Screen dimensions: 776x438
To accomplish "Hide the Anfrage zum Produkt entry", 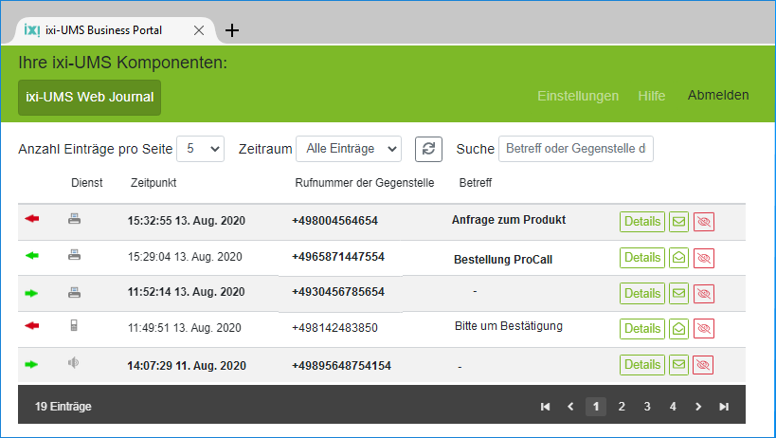I will pyautogui.click(x=703, y=222).
